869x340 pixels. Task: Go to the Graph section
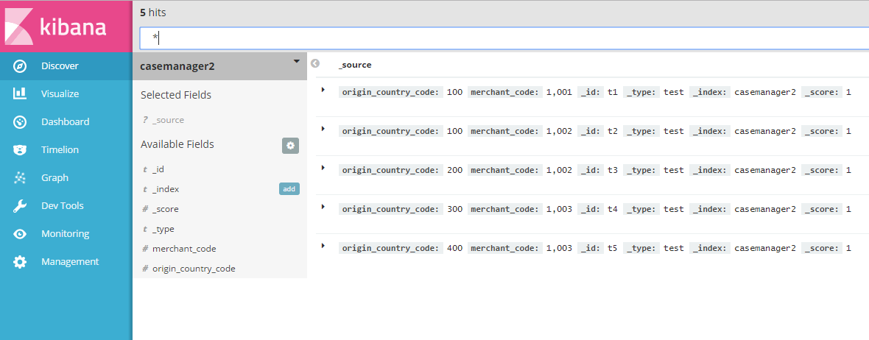point(55,178)
